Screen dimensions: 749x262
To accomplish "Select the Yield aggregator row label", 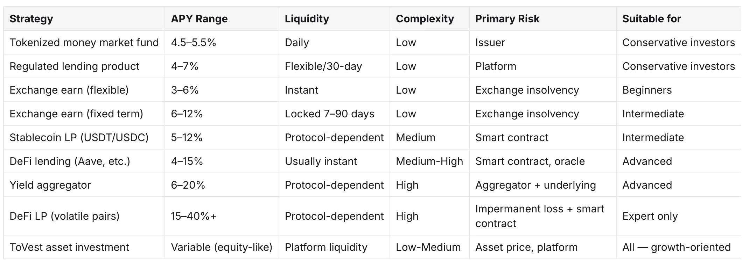I will [x=50, y=185].
